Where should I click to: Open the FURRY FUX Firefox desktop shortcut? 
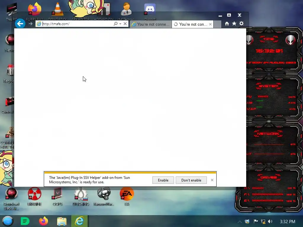pyautogui.click(x=35, y=12)
